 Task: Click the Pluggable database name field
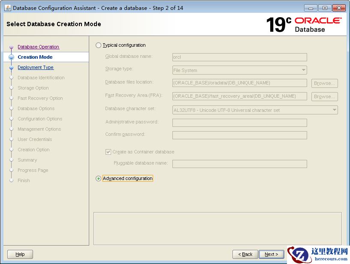239,164
